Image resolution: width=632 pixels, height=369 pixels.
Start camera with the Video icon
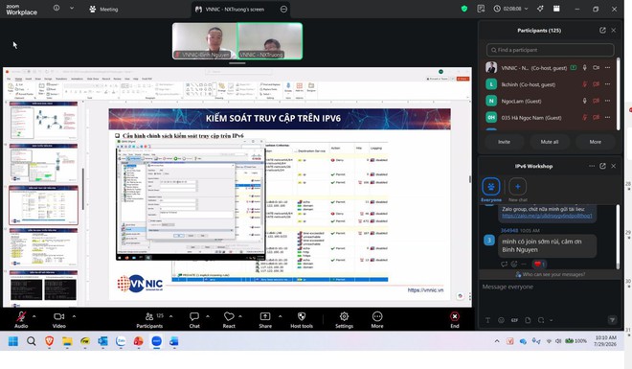tap(58, 316)
